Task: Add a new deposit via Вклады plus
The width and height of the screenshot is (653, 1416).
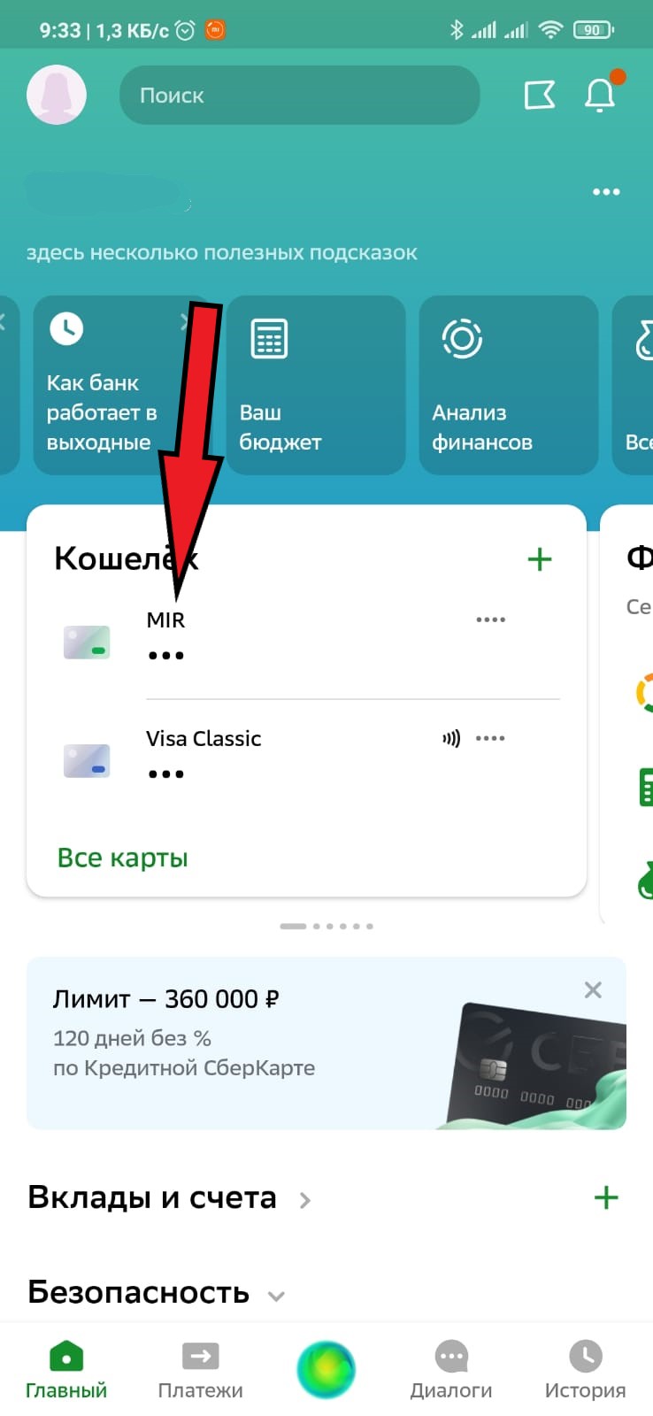Action: (606, 1197)
